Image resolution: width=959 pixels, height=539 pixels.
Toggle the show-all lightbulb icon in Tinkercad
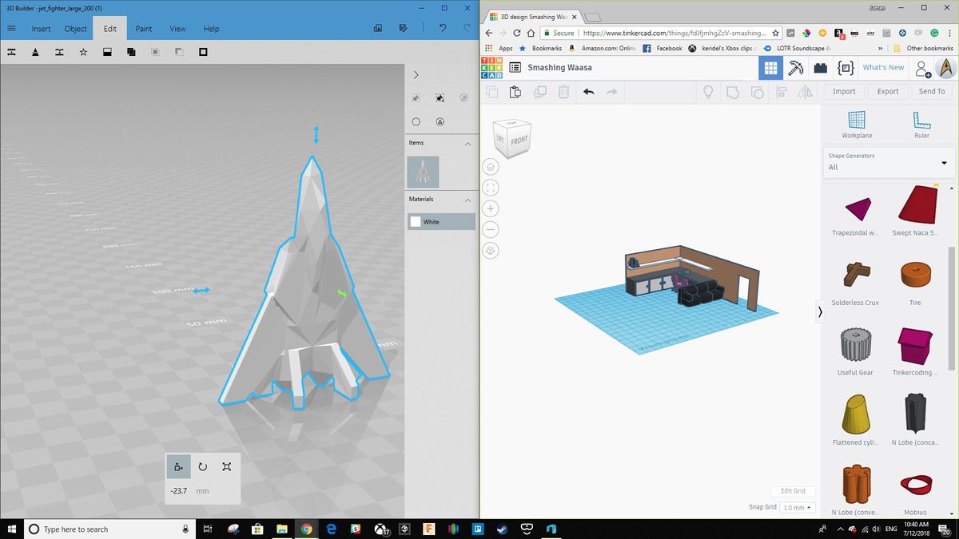707,92
